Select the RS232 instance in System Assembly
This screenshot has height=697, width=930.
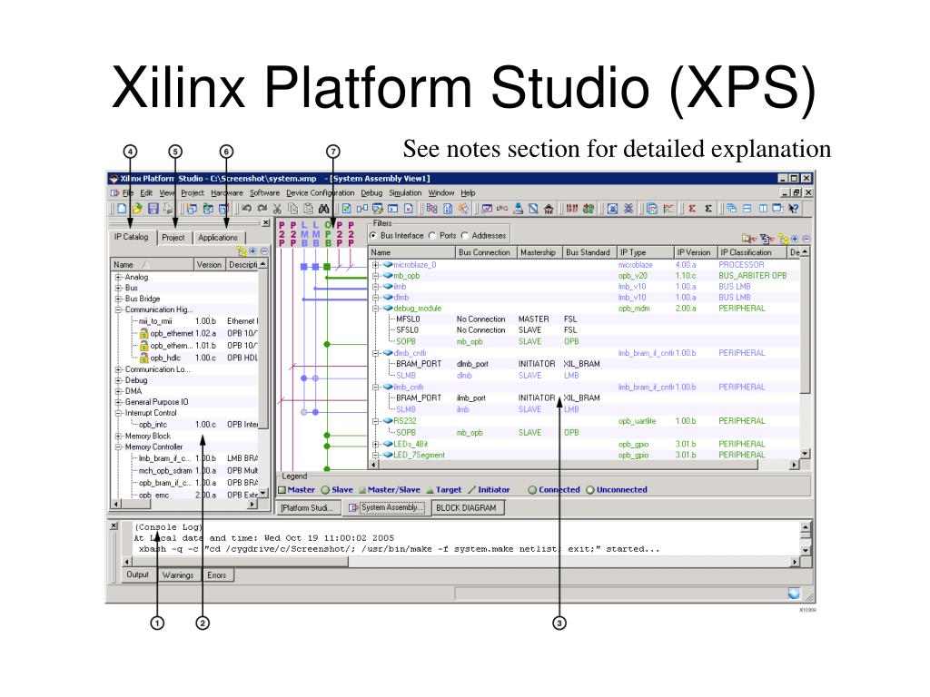click(x=405, y=421)
